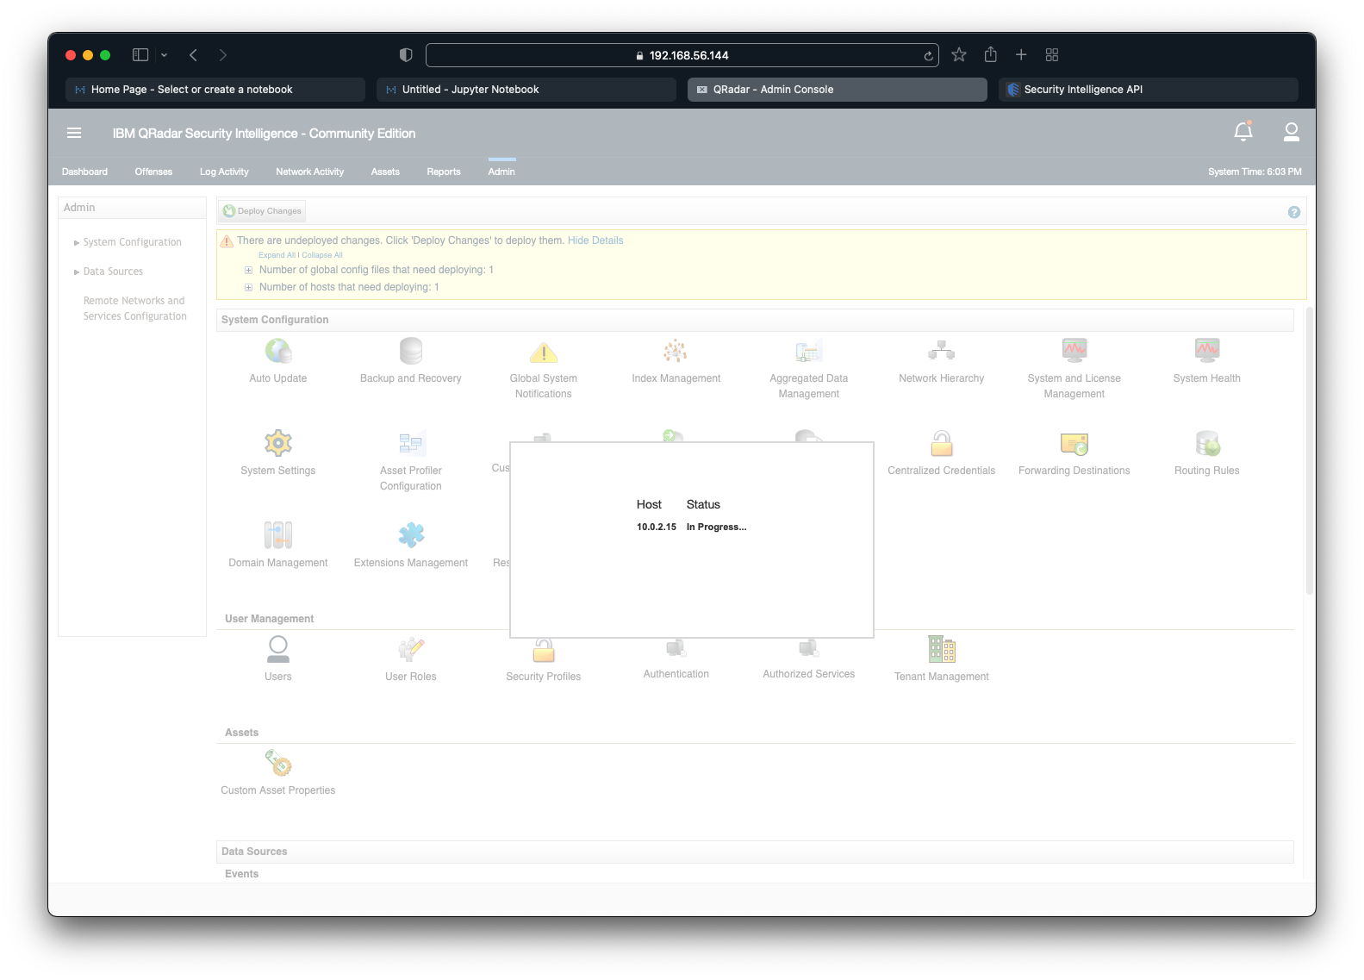
Task: Expand global config files needing deployment
Action: pos(249,270)
